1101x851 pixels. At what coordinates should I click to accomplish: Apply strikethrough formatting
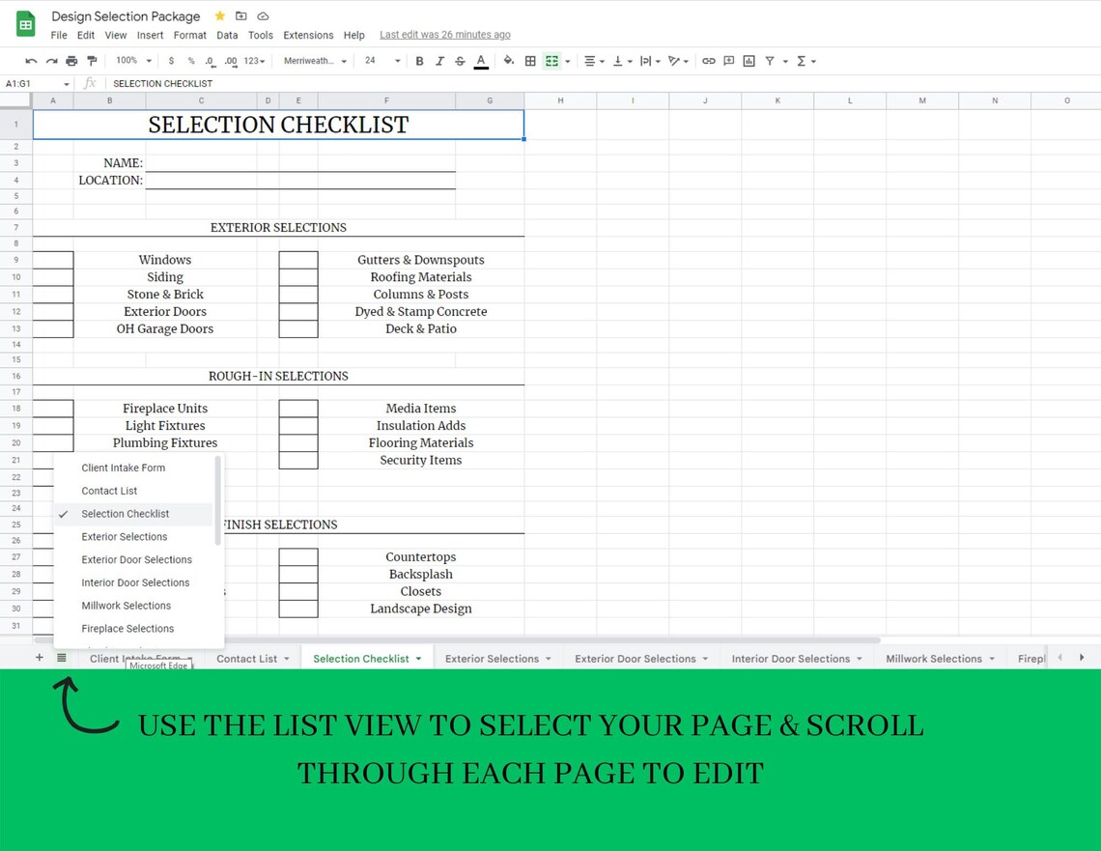point(460,61)
